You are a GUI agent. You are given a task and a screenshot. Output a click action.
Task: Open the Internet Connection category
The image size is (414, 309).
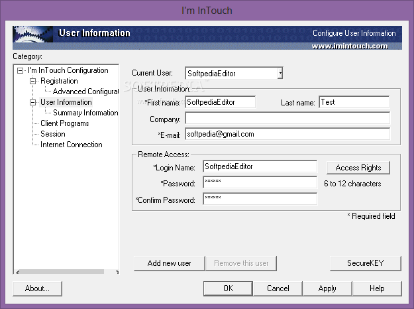[x=72, y=145]
